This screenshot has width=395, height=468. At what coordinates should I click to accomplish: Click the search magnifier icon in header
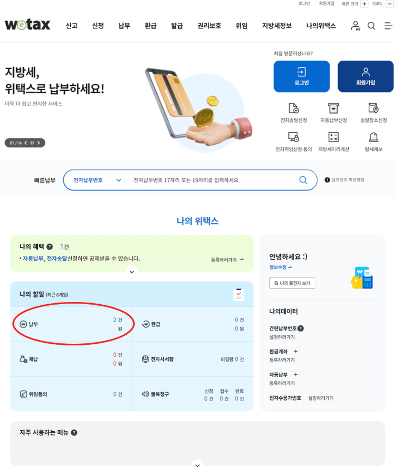[372, 26]
